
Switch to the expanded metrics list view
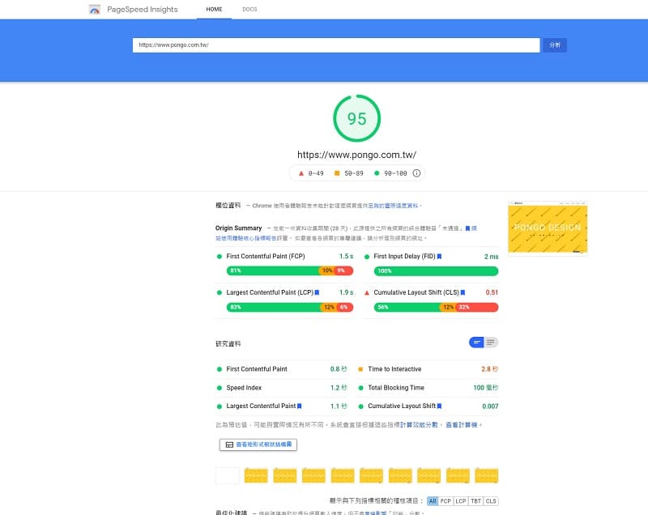(491, 343)
